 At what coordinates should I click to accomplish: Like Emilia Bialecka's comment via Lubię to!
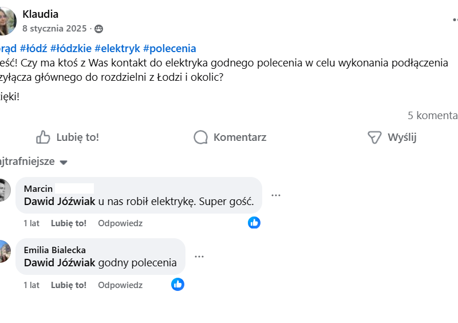click(x=69, y=285)
